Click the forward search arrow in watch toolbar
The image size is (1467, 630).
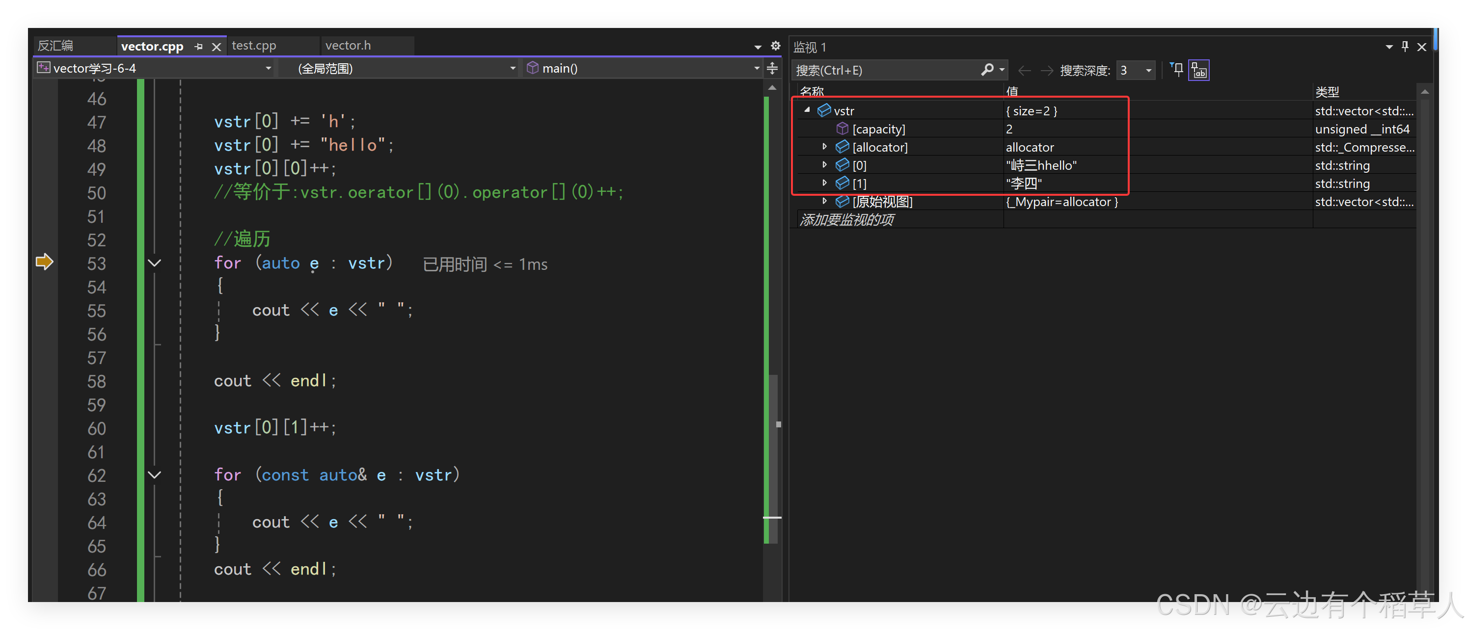(x=1046, y=70)
